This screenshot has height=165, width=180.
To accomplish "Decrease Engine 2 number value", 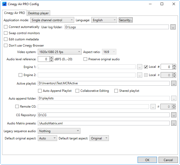I will click(174, 76).
